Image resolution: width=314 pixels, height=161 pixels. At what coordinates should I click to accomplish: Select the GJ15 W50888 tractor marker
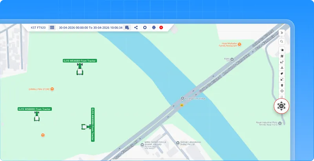click(x=37, y=116)
